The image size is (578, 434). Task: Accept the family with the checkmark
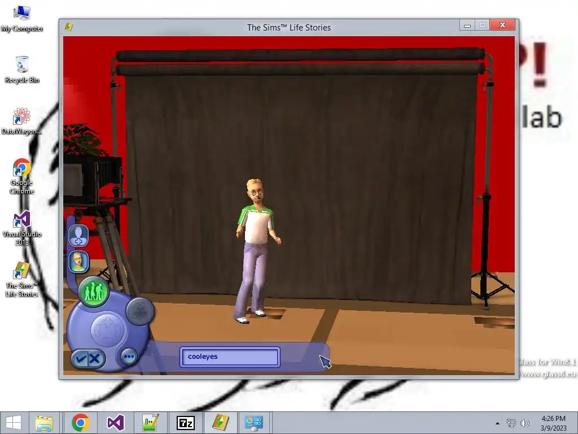[x=81, y=358]
